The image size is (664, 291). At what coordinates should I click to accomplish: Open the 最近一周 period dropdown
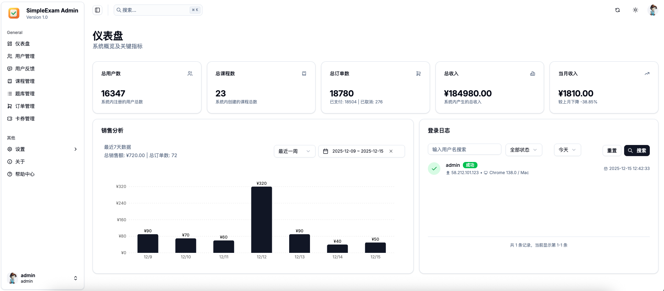[x=294, y=151]
